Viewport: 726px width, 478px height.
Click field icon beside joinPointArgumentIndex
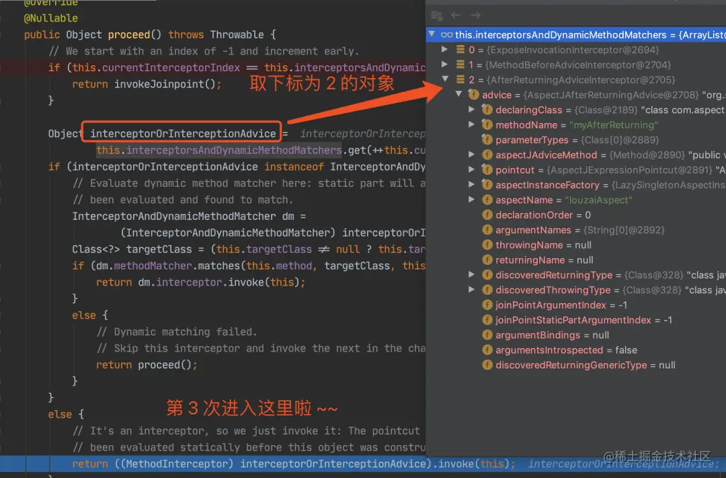point(487,305)
